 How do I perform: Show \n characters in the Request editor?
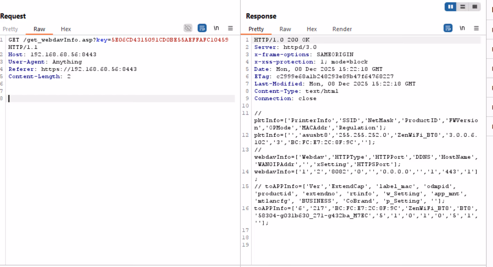point(216,28)
